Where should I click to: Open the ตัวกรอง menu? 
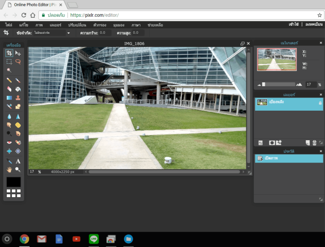(99, 25)
